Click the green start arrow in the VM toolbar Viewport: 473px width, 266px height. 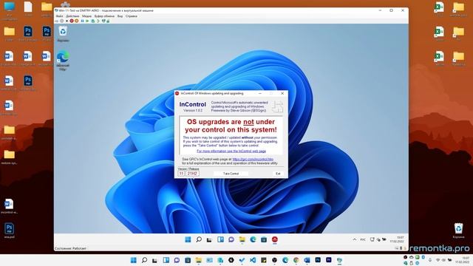click(x=87, y=21)
